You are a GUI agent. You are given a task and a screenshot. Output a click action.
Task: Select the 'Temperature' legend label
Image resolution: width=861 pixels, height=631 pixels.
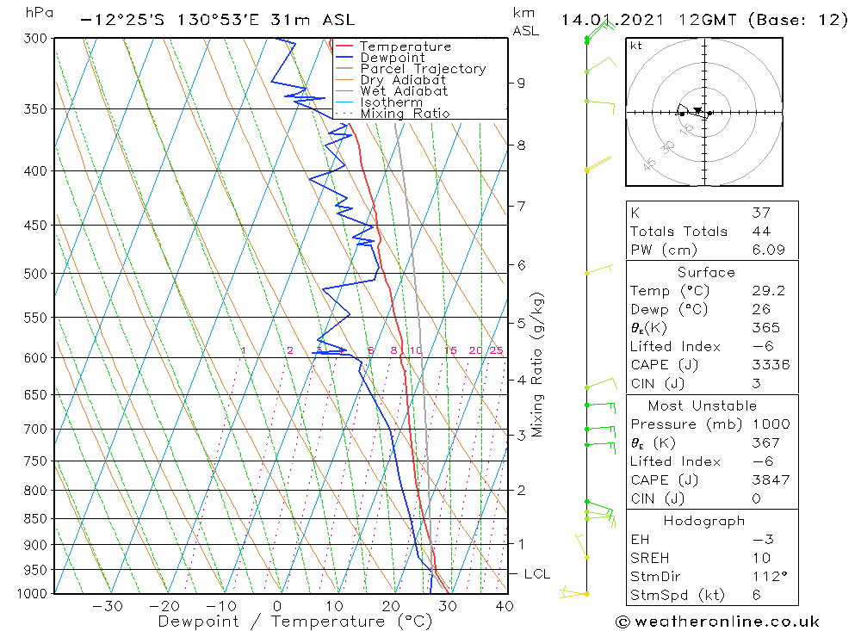click(x=406, y=46)
